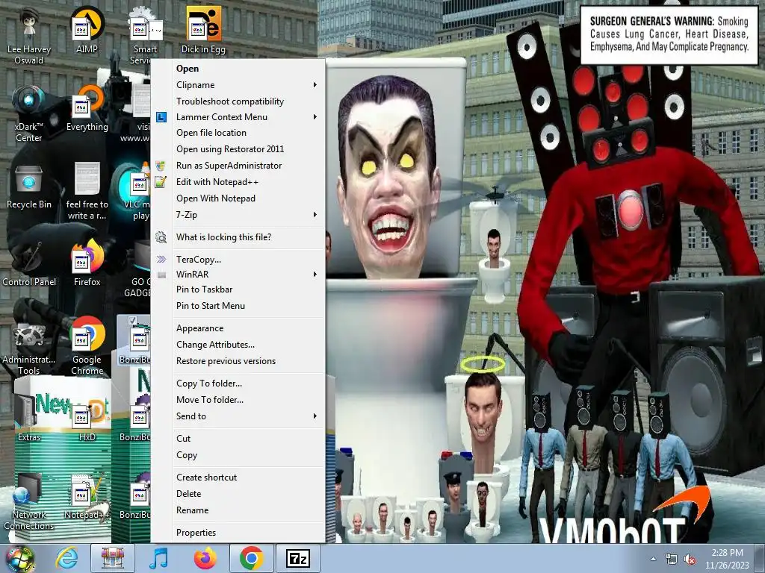Choose Open using Restorator 2011
Image resolution: width=765 pixels, height=573 pixels.
tap(238, 149)
